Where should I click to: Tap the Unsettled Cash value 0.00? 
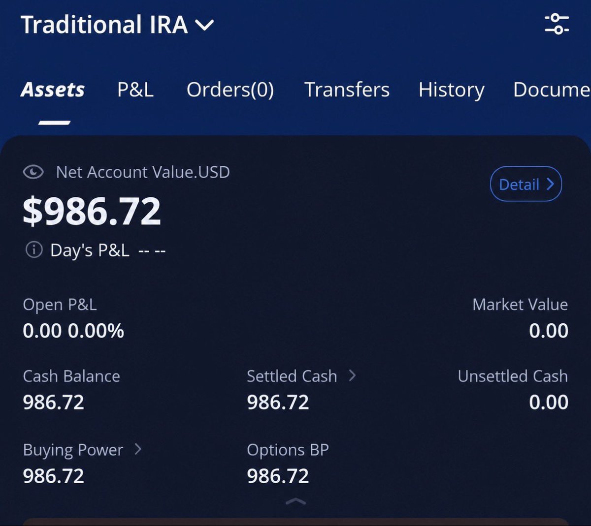point(549,402)
